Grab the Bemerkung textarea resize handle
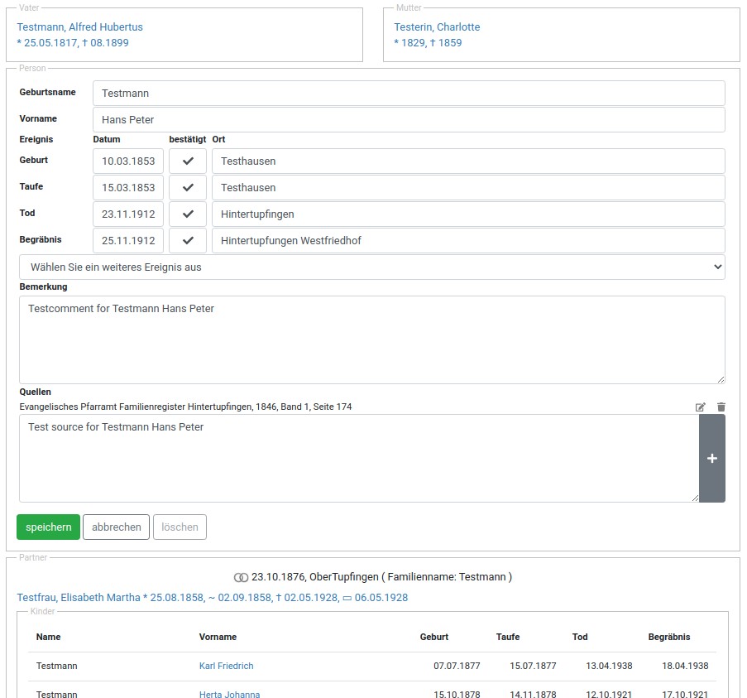This screenshot has width=747, height=698. click(721, 379)
